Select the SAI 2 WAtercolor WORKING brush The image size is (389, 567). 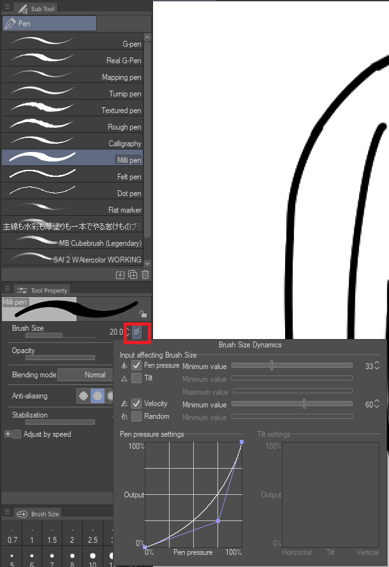pos(72,258)
